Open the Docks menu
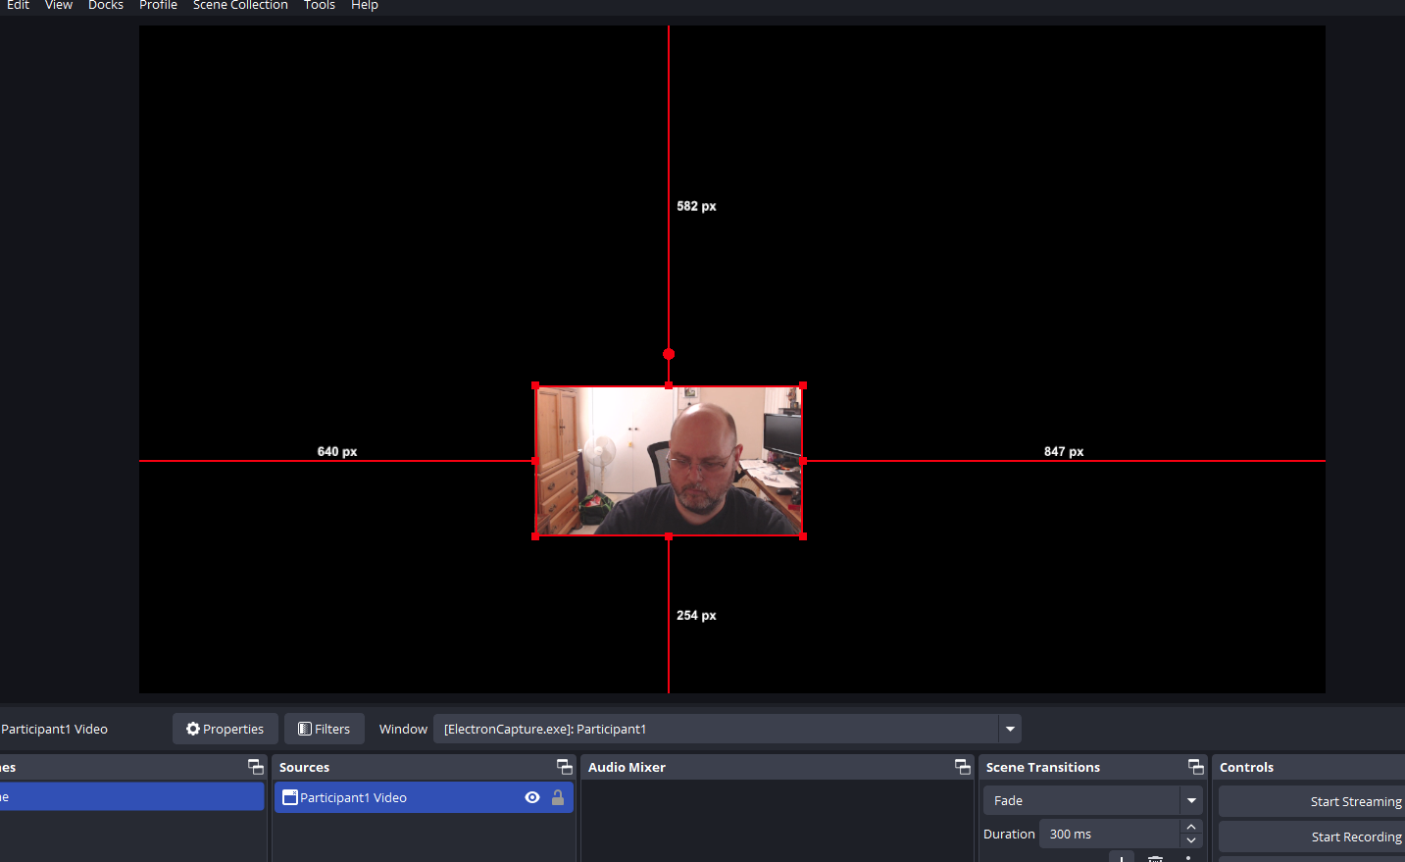Screen dimensions: 1405x862 pyautogui.click(x=106, y=5)
